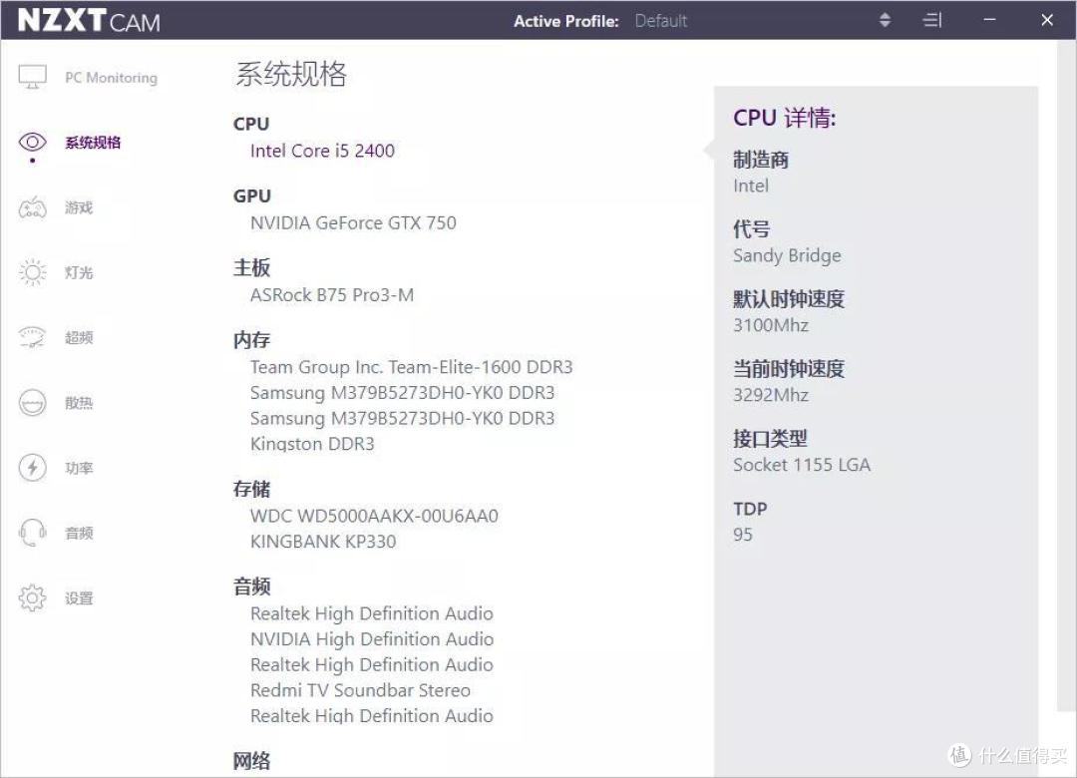1077x778 pixels.
Task: Click the Socket 1155 LGA value
Action: coord(802,465)
